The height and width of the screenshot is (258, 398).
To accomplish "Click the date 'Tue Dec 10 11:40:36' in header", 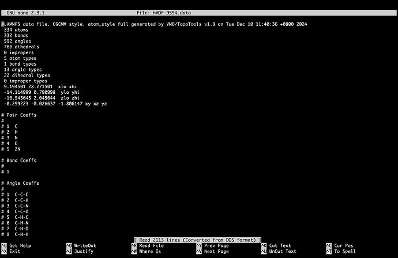I will tap(252, 24).
